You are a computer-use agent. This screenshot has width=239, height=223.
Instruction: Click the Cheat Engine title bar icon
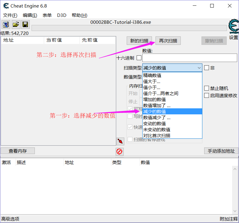tap(6, 6)
